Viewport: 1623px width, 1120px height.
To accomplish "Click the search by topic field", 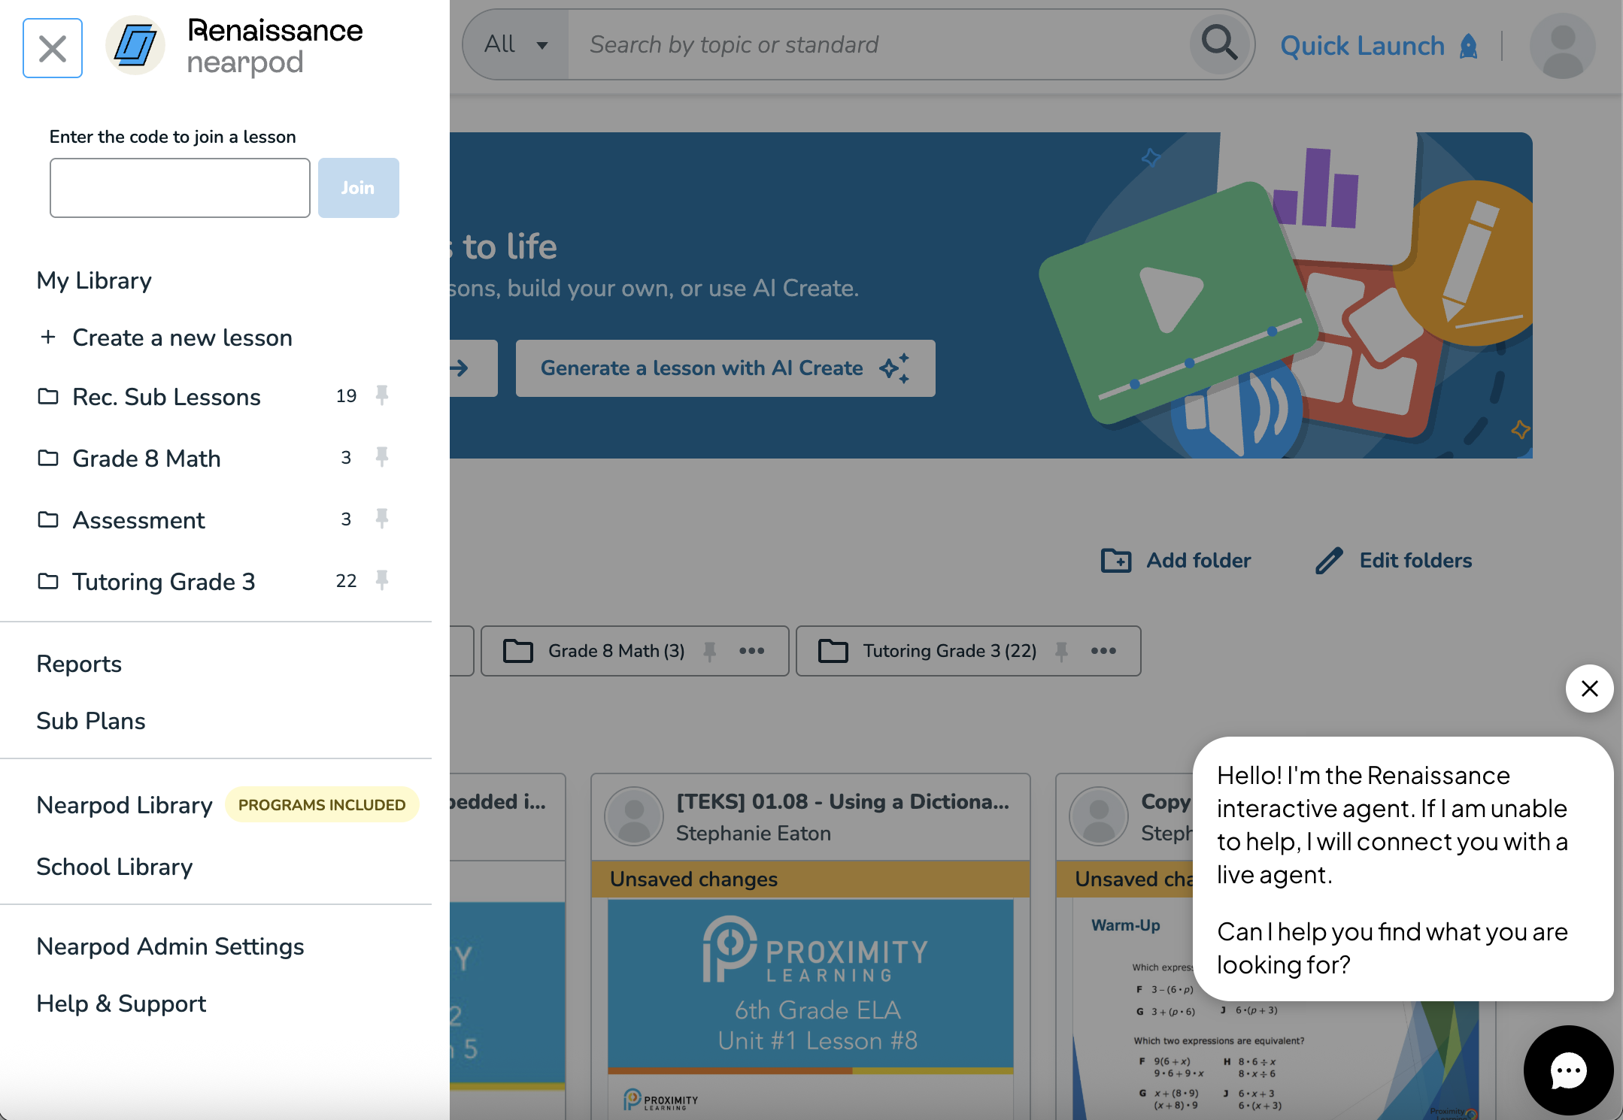I will (x=878, y=44).
